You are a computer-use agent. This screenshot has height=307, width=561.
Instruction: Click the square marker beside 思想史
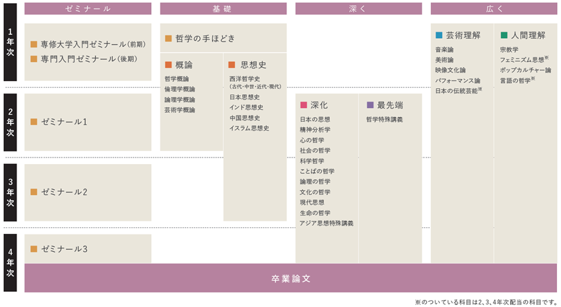[232, 65]
